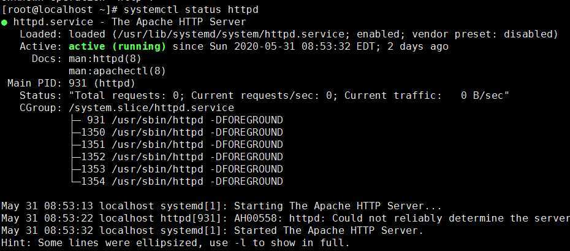Click the man:apachectl(8) docs reference
This screenshot has height=251, width=570.
117,71
